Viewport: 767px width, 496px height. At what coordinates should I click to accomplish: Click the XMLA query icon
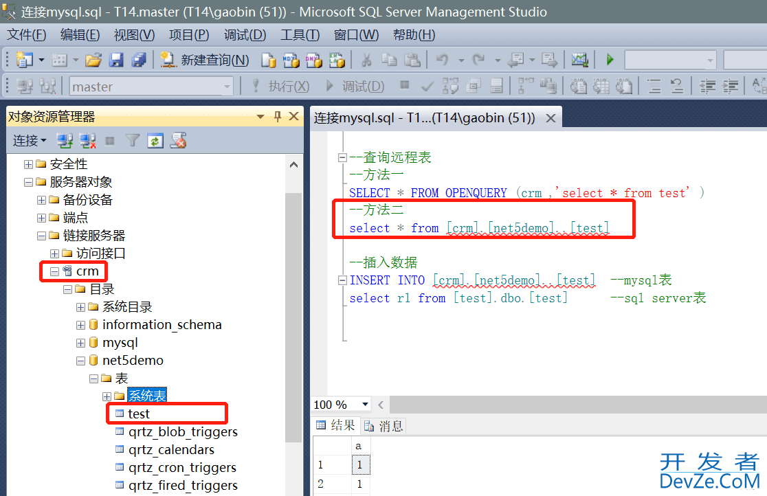(x=337, y=60)
